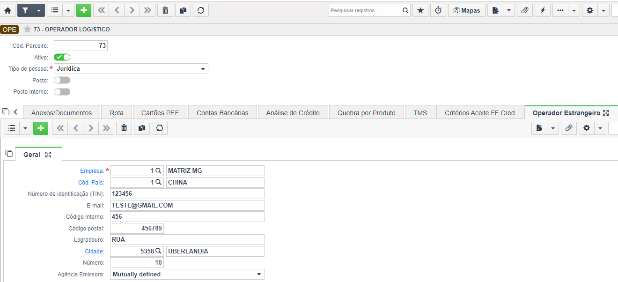
Task: Open the Cartões PEF tab
Action: 160,113
